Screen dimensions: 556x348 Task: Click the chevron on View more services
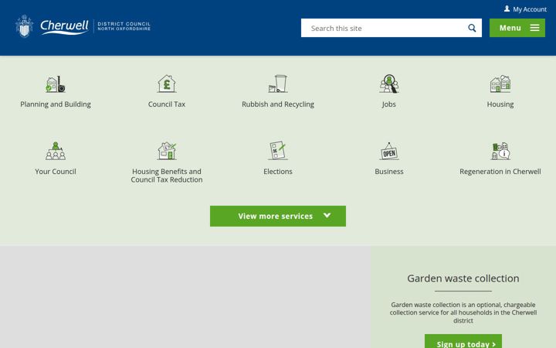click(x=327, y=215)
